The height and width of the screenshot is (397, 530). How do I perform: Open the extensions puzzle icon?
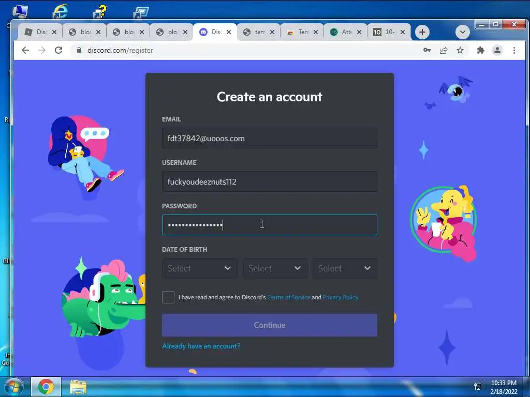(480, 50)
